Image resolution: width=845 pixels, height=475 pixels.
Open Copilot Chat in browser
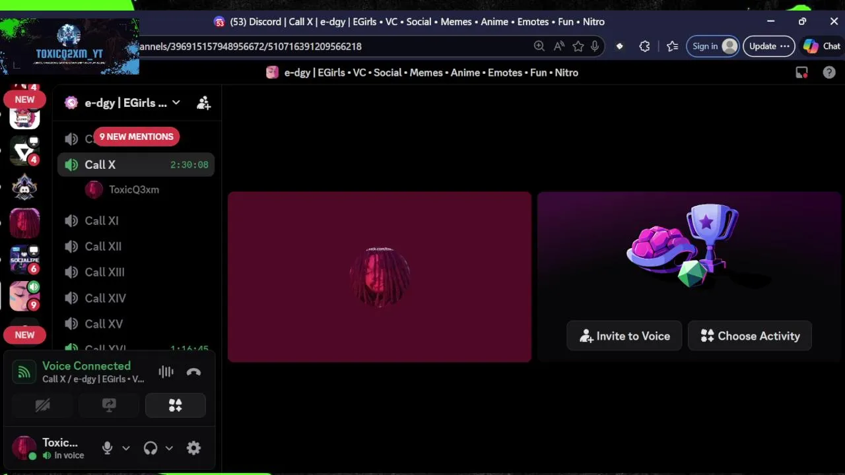click(822, 46)
